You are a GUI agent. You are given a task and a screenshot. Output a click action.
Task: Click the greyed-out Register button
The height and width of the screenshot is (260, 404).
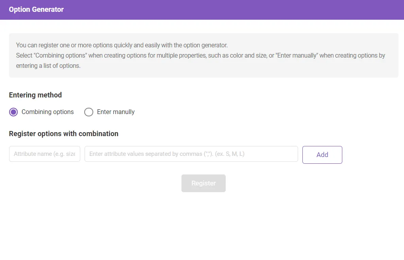[x=203, y=183]
